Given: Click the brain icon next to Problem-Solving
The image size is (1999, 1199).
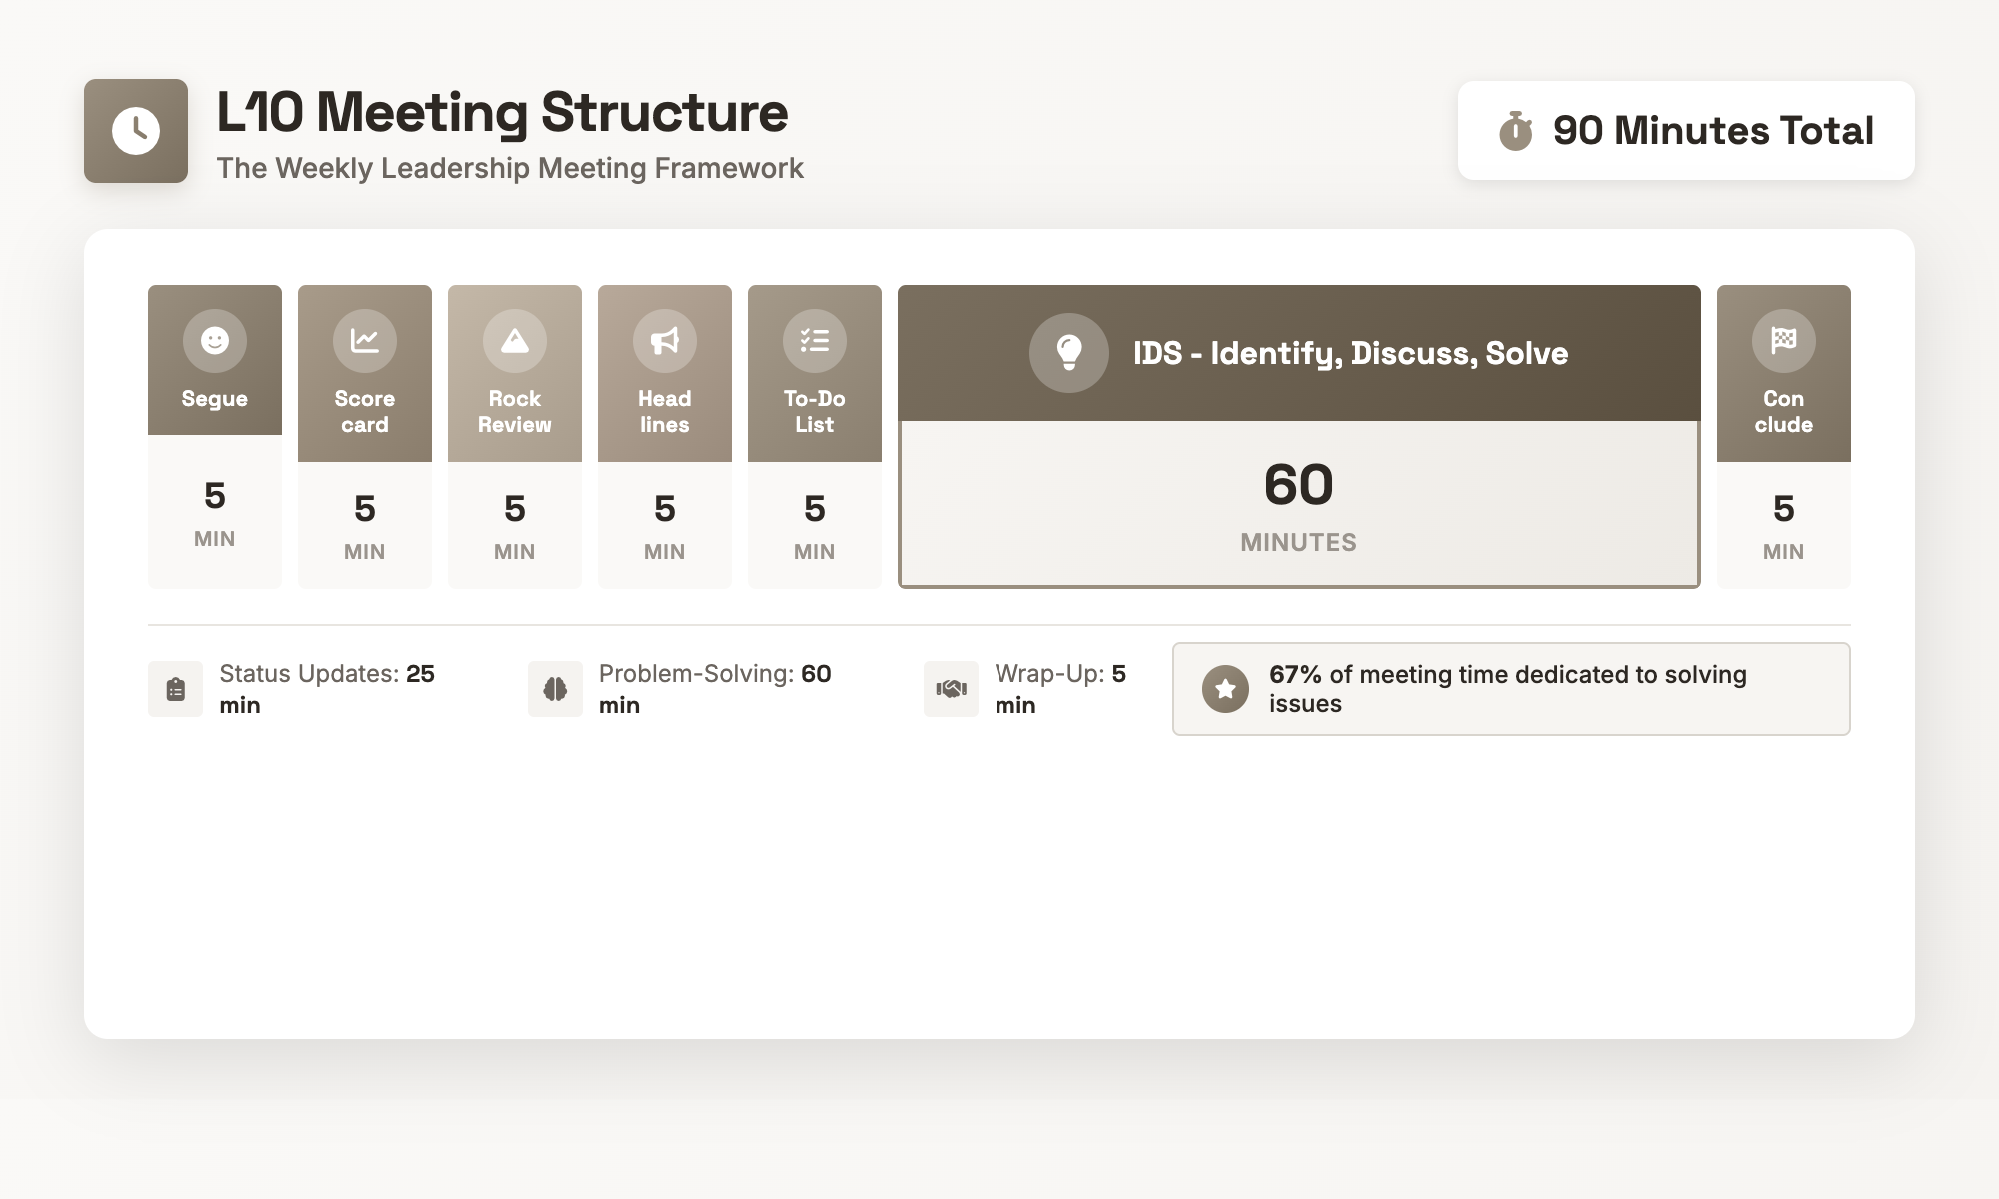Looking at the screenshot, I should (x=555, y=688).
